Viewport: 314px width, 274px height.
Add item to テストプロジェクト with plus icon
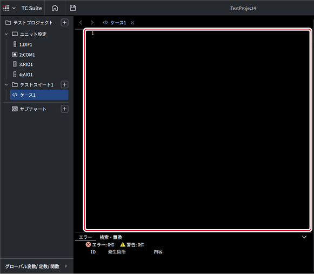click(64, 23)
